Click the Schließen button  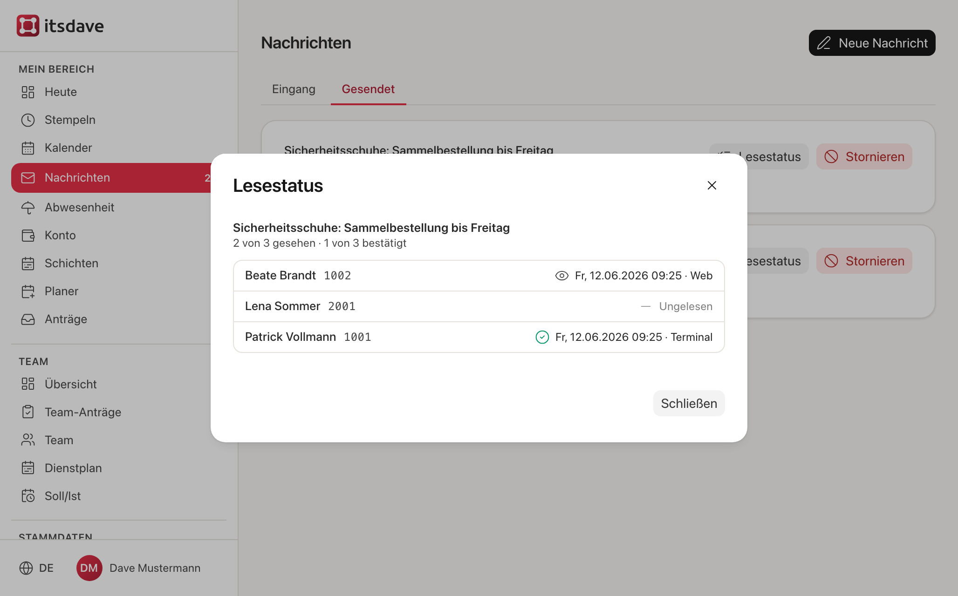(x=689, y=403)
